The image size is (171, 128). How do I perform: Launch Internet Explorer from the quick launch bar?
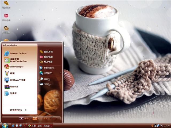tap(13, 126)
